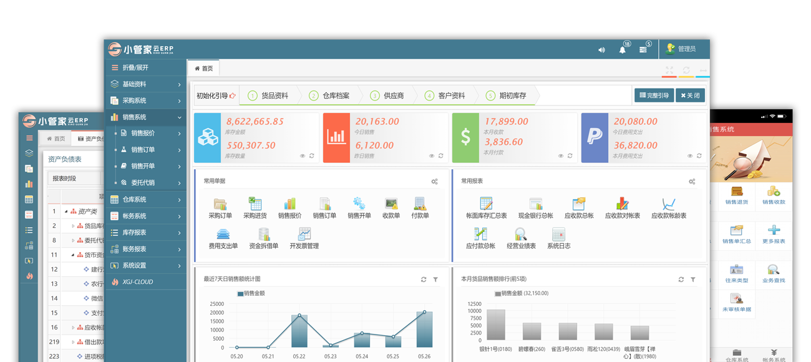The width and height of the screenshot is (811, 362).
Task: Open the 销售开单 gear shortcut in 常用单据
Action: point(359,203)
